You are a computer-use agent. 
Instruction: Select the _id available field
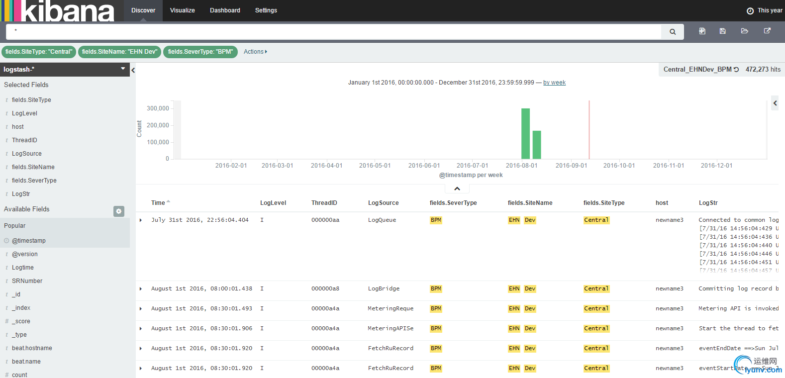(16, 294)
